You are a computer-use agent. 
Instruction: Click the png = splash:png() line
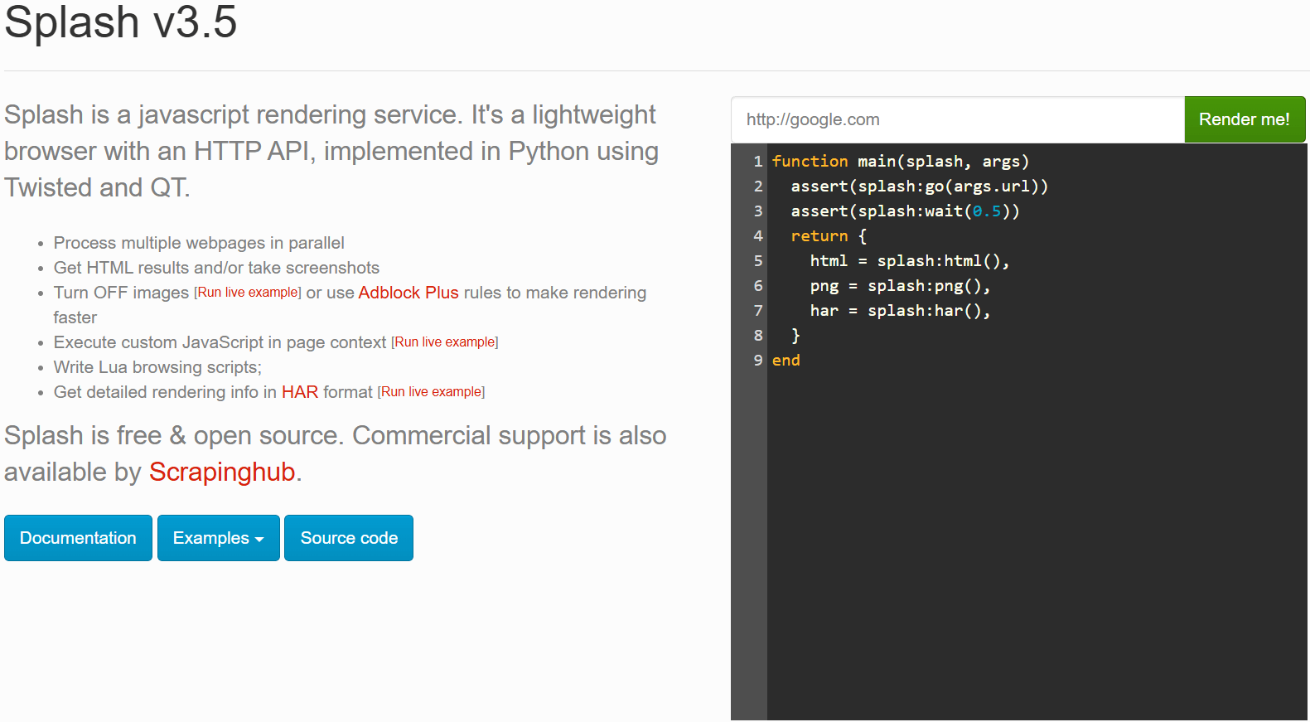coord(899,286)
